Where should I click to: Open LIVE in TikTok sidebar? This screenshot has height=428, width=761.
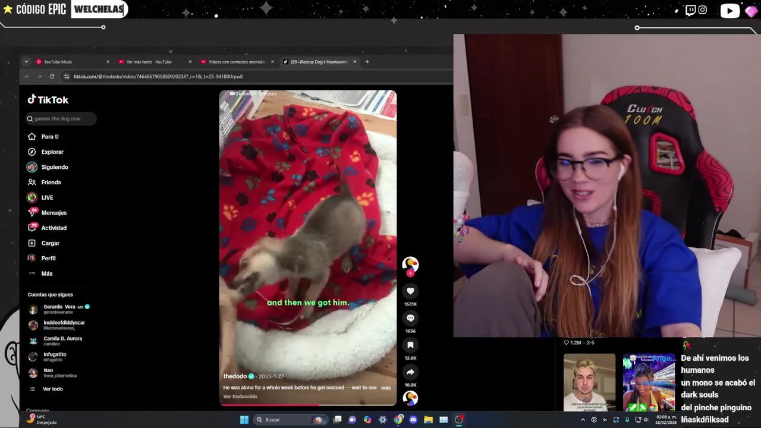[40, 197]
